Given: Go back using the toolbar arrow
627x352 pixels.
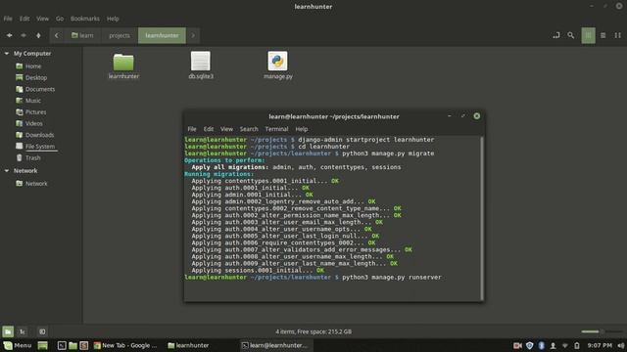Looking at the screenshot, I should (9, 35).
